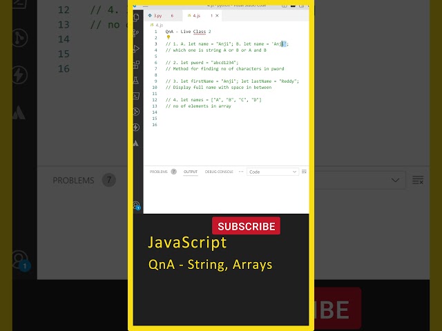Switch to the PROBLEMS panel tab

pyautogui.click(x=158, y=172)
